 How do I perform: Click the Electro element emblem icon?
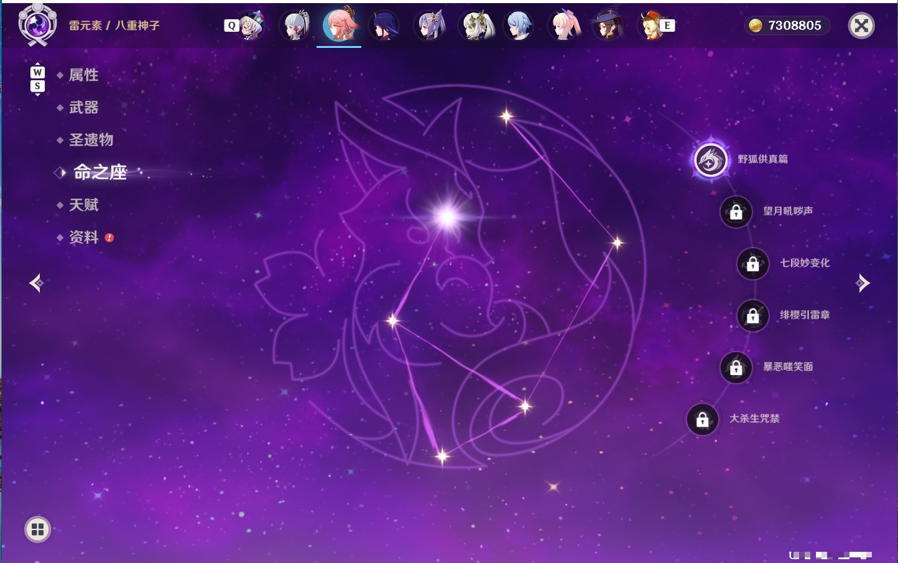click(x=37, y=25)
